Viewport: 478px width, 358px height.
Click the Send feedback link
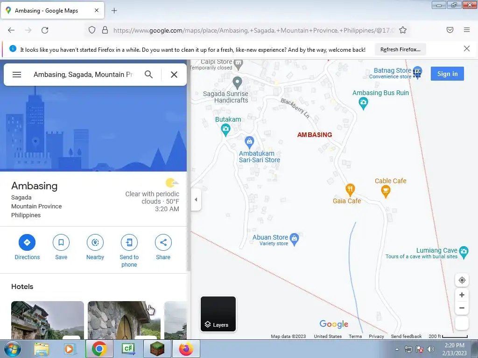(x=406, y=337)
